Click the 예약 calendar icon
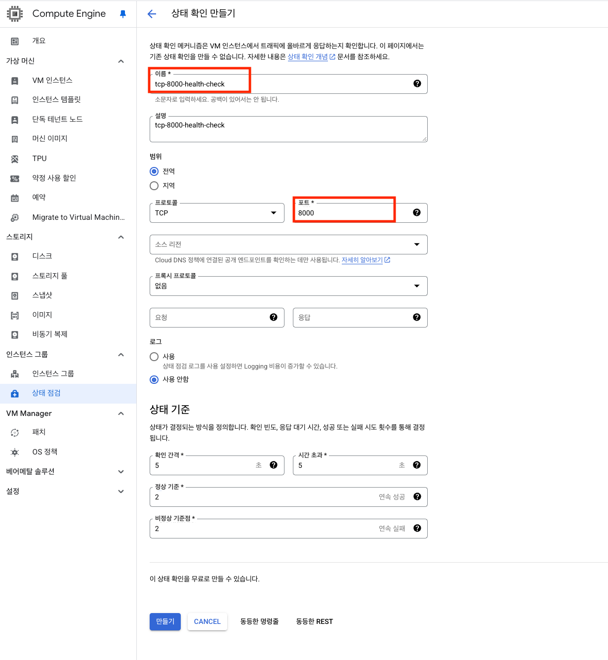Viewport: 608px width, 660px height. pos(15,198)
